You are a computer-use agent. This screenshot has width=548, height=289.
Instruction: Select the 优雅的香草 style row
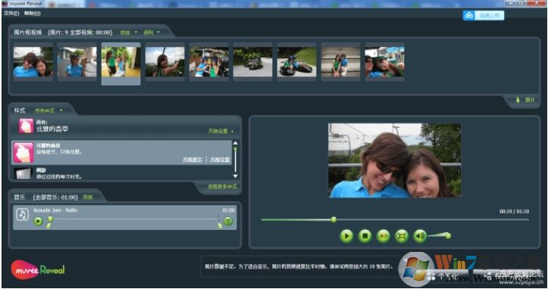coord(121,153)
